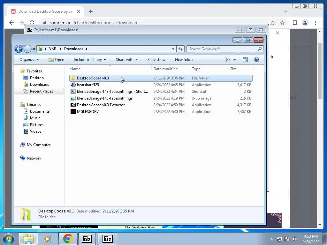Toggle Chrome side panel icon
This screenshot has height=245, width=327.
click(x=295, y=23)
